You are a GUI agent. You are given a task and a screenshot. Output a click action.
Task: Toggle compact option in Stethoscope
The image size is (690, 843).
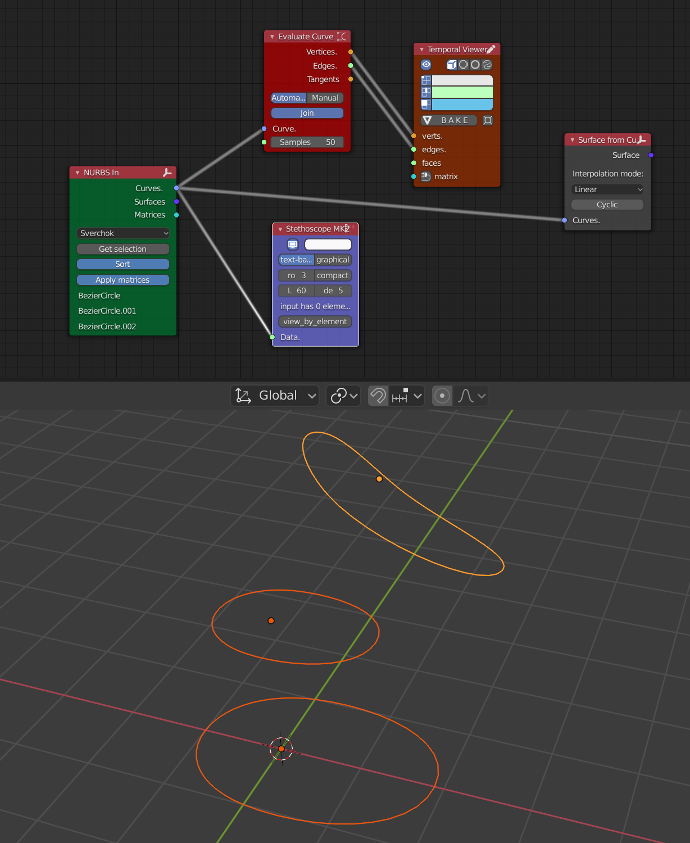(333, 275)
